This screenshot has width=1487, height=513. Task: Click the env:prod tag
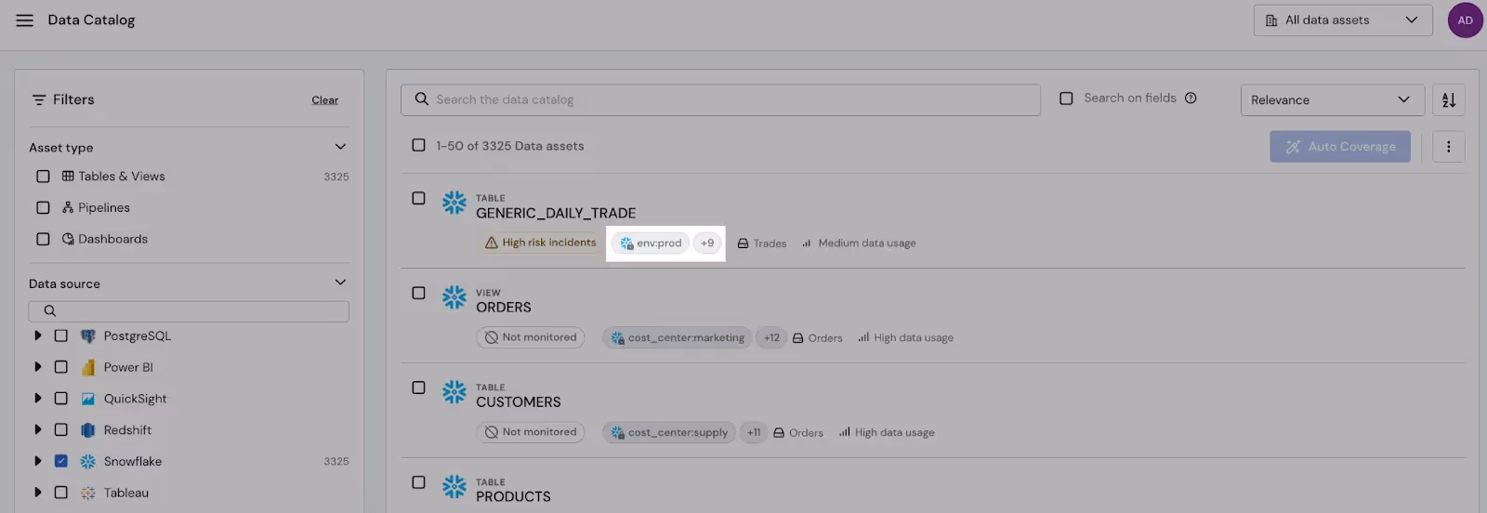pyautogui.click(x=651, y=243)
